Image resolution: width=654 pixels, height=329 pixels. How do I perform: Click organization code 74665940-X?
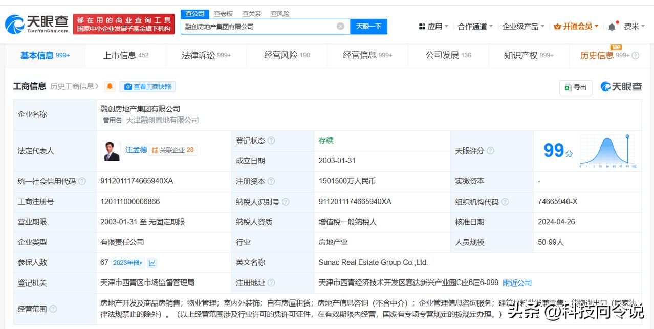557,202
